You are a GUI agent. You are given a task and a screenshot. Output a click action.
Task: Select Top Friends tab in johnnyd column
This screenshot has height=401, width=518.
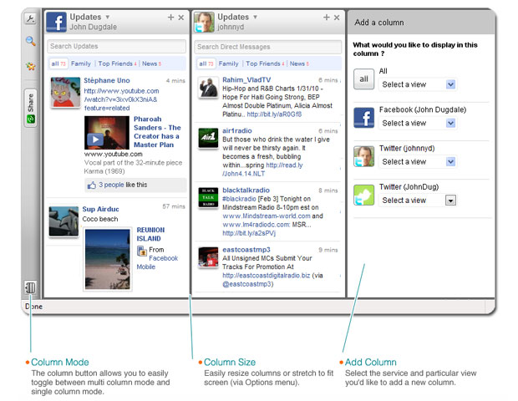pos(265,63)
